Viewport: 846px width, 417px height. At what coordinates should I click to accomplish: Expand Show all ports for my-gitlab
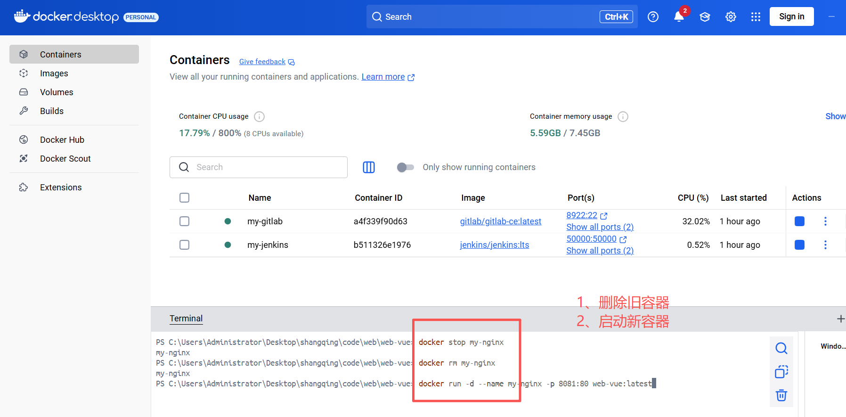600,227
